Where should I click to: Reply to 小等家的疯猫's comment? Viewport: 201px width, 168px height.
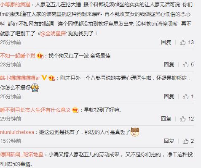tap(166, 42)
